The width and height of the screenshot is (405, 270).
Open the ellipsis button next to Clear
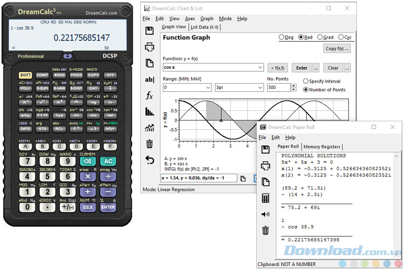(x=347, y=68)
